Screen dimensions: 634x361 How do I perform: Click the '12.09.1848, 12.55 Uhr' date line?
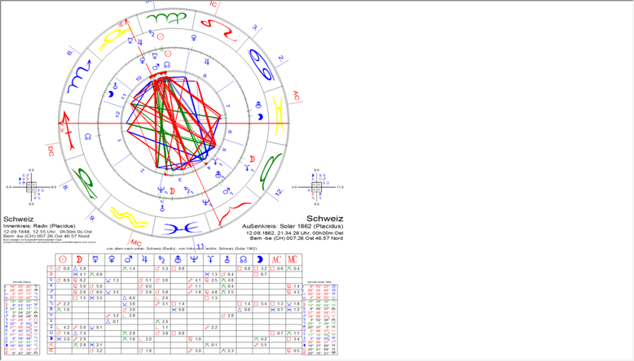tap(48, 232)
